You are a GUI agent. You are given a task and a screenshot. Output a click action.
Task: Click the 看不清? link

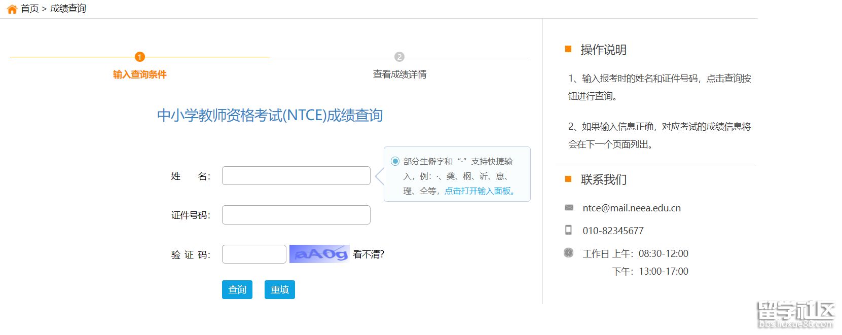coord(369,254)
